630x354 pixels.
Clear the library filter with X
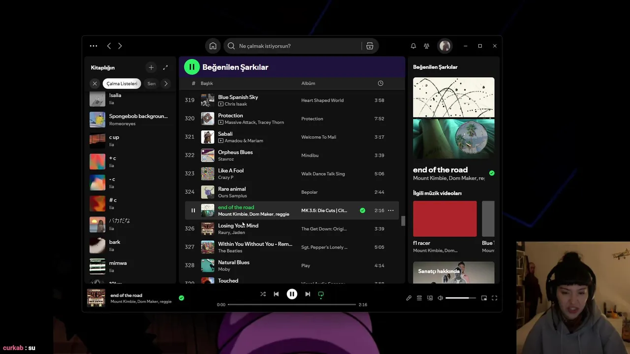(95, 84)
